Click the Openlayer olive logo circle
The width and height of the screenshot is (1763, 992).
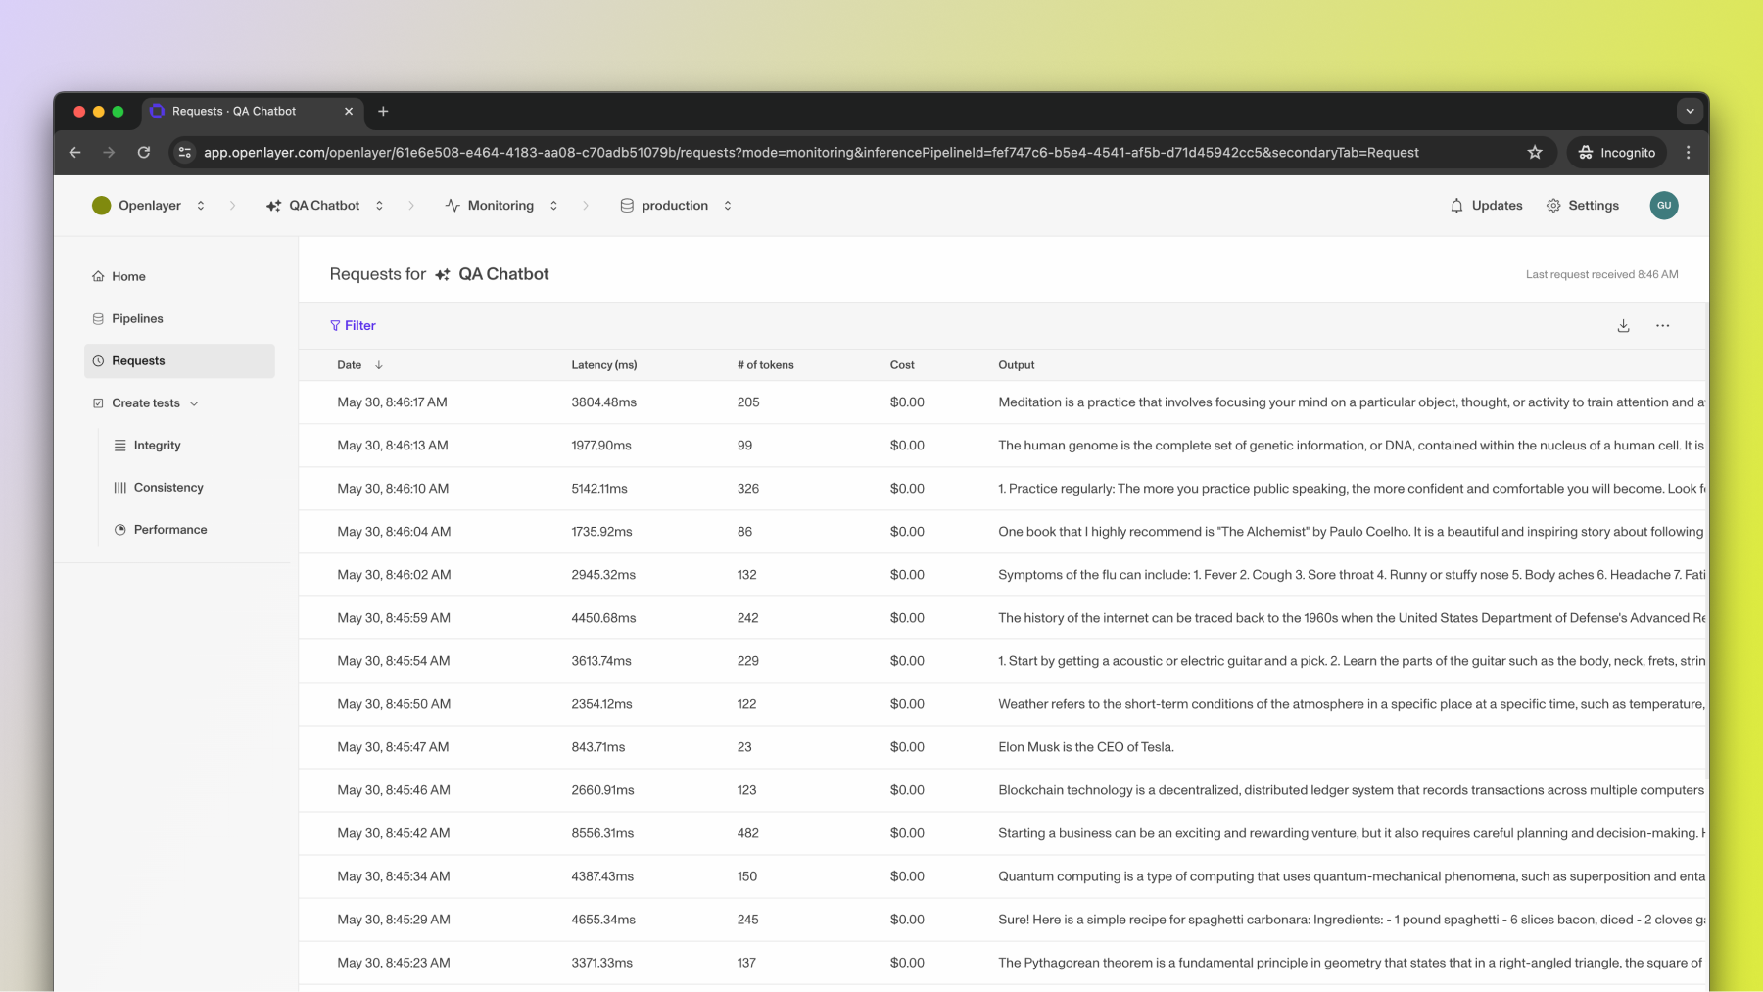(x=101, y=206)
